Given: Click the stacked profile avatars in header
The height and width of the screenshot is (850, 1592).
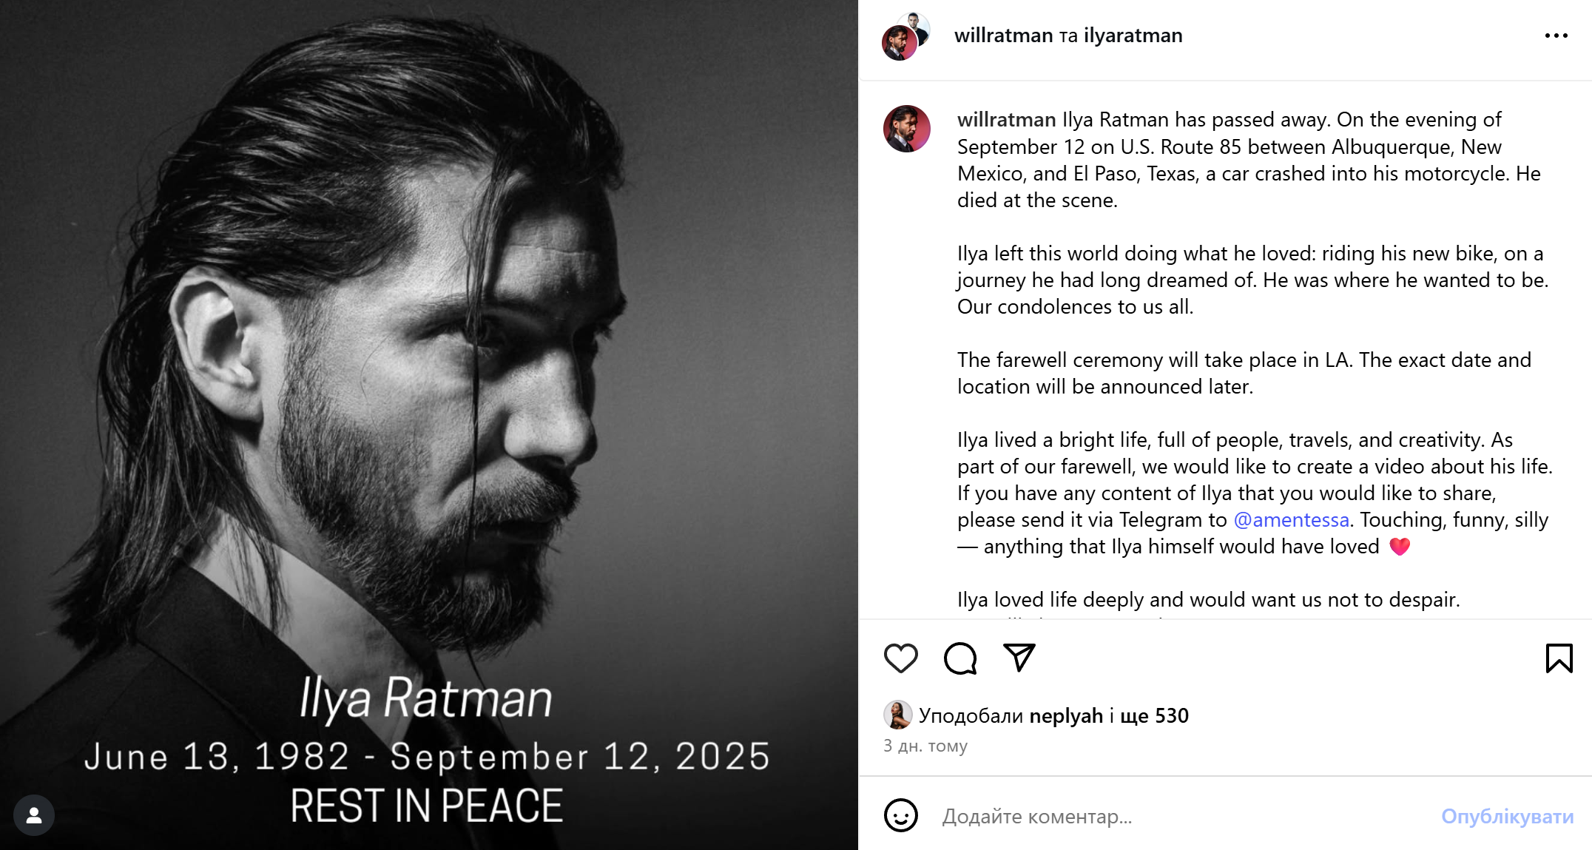Looking at the screenshot, I should [x=905, y=36].
